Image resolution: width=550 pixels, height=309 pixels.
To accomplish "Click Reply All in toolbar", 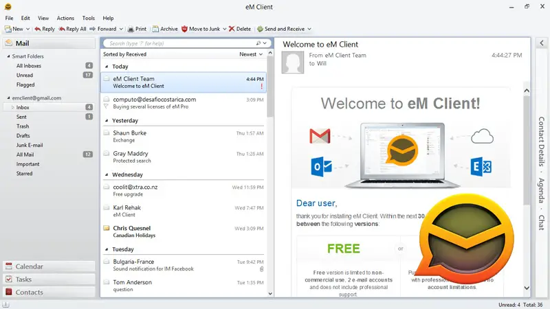I will coord(72,29).
